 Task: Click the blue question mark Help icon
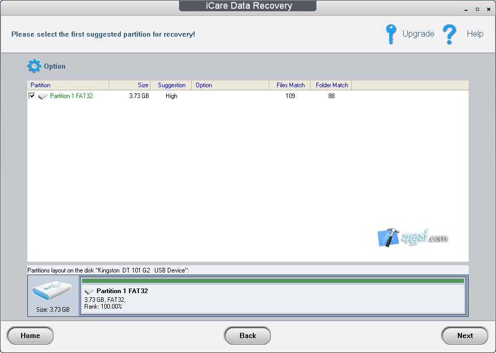(x=449, y=34)
